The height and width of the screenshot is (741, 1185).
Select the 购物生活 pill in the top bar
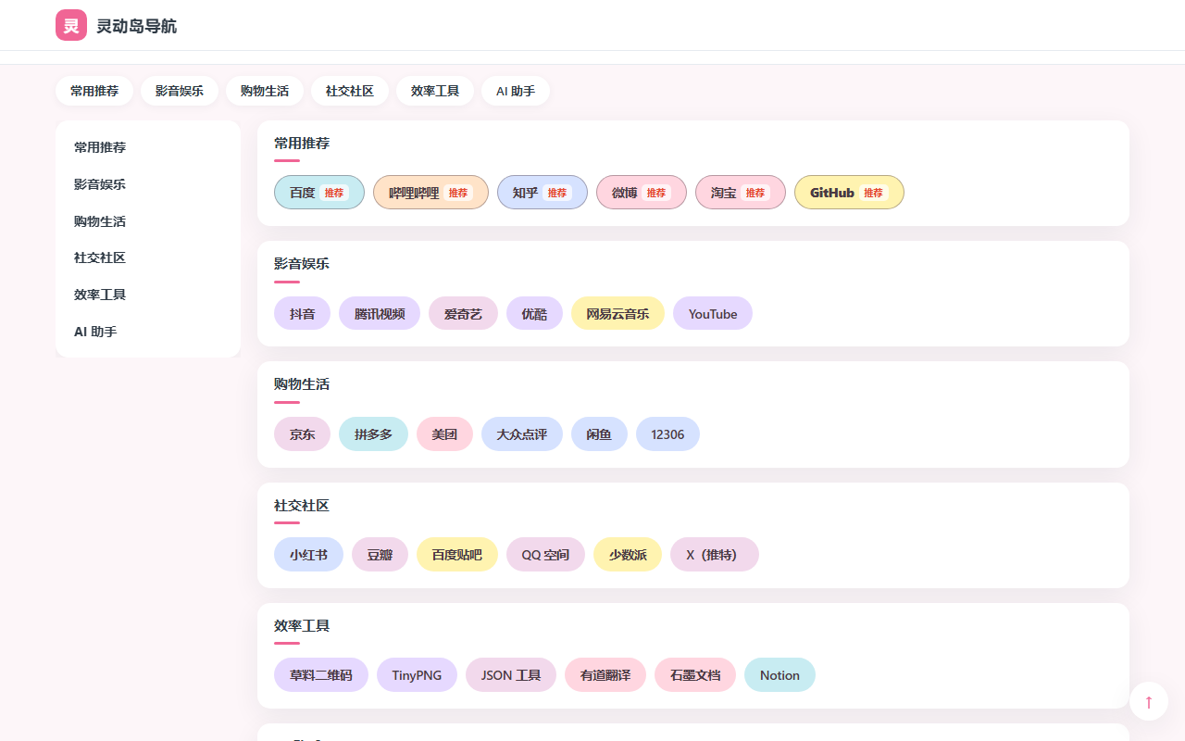click(x=265, y=91)
